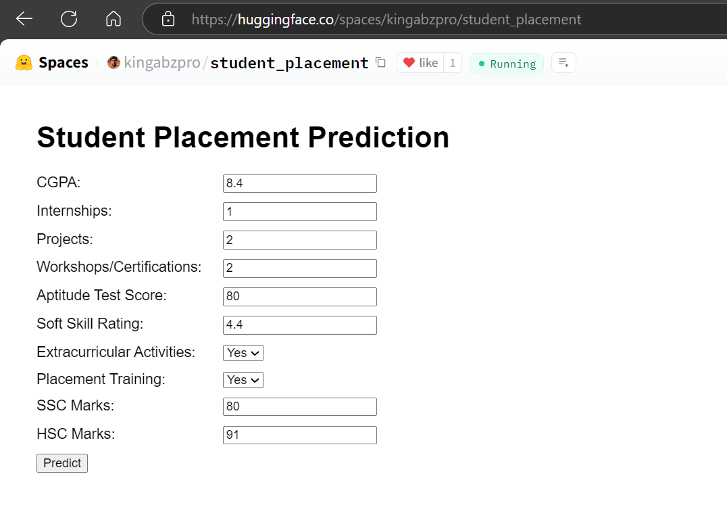
Task: Open the Spaces navigation link
Action: click(63, 63)
